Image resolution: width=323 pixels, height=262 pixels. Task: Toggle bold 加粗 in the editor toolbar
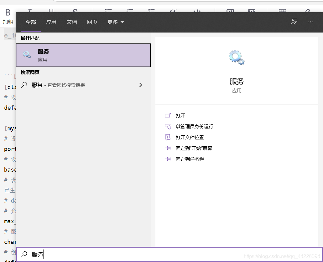[8, 17]
